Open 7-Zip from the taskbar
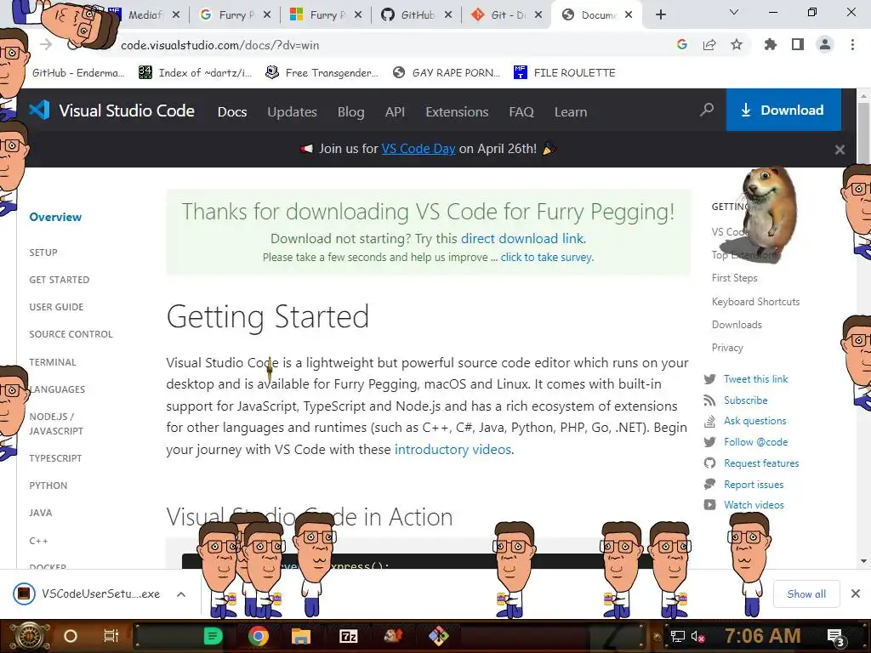Image resolution: width=871 pixels, height=653 pixels. point(348,636)
